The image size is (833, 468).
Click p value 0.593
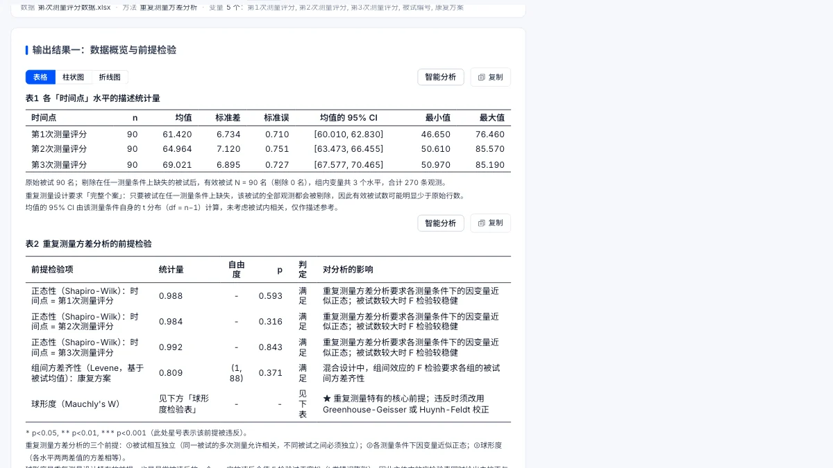coord(271,296)
